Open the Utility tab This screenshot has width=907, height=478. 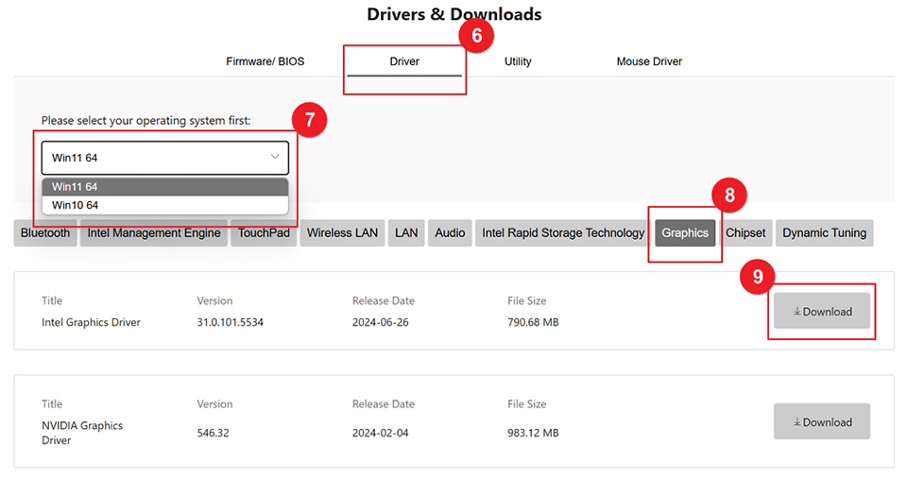pyautogui.click(x=518, y=61)
